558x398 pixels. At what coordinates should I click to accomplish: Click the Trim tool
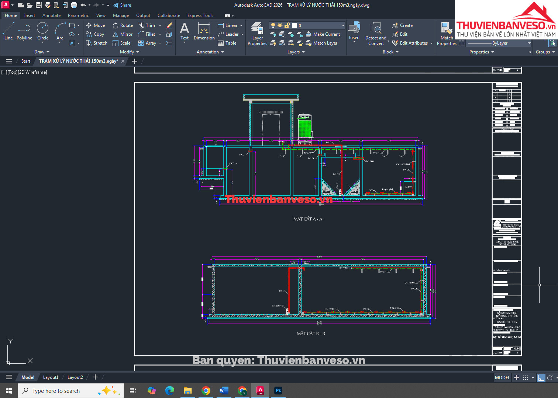[147, 25]
